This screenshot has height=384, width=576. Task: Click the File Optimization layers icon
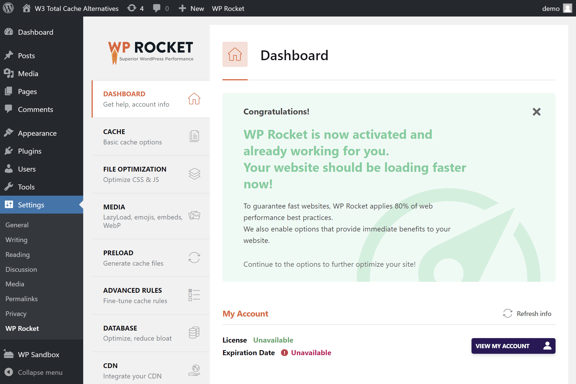194,174
